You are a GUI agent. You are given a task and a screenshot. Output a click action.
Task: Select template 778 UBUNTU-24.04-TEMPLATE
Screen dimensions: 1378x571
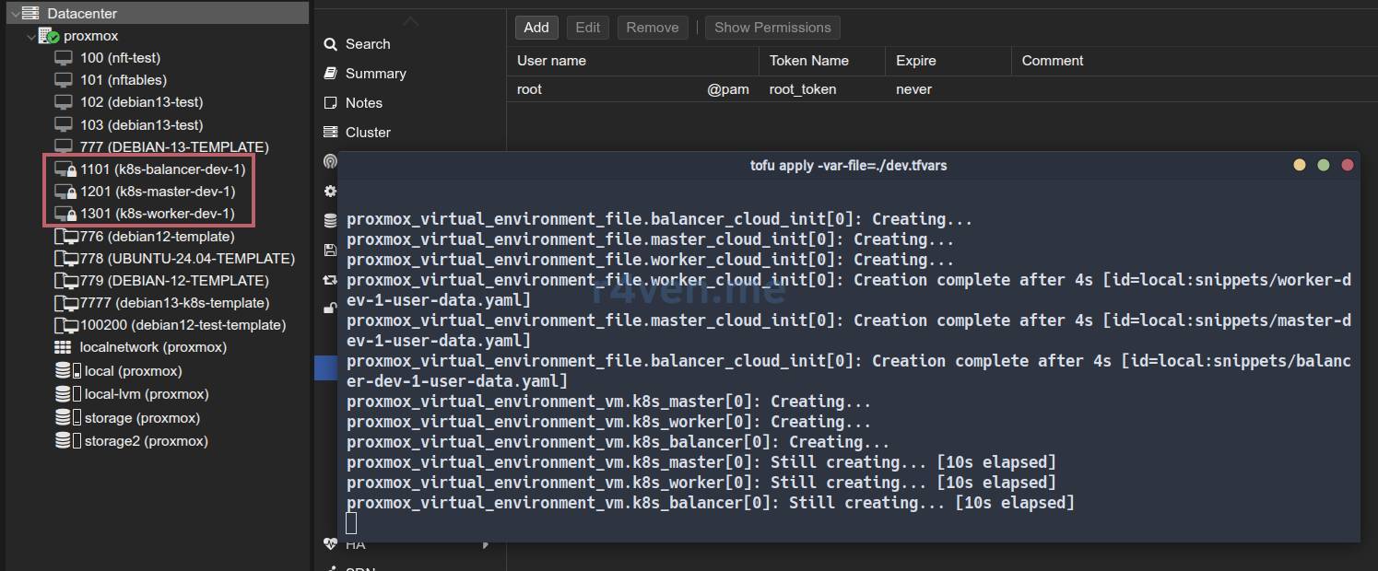(x=187, y=259)
